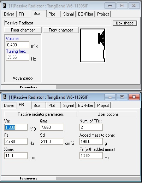The height and width of the screenshot is (183, 142).
Task: Close the bottom Passive Radiator window
Action: (134, 97)
